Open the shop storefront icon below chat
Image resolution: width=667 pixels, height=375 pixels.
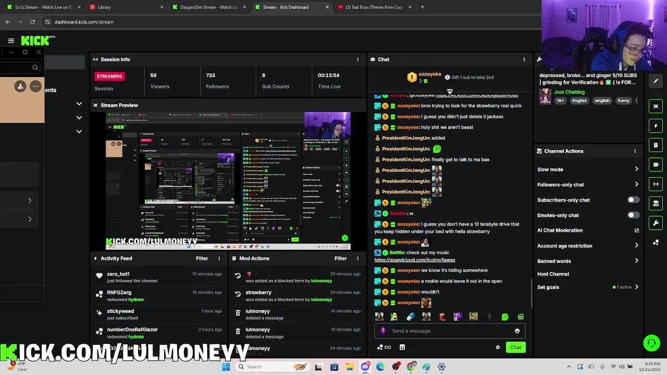[x=402, y=347]
